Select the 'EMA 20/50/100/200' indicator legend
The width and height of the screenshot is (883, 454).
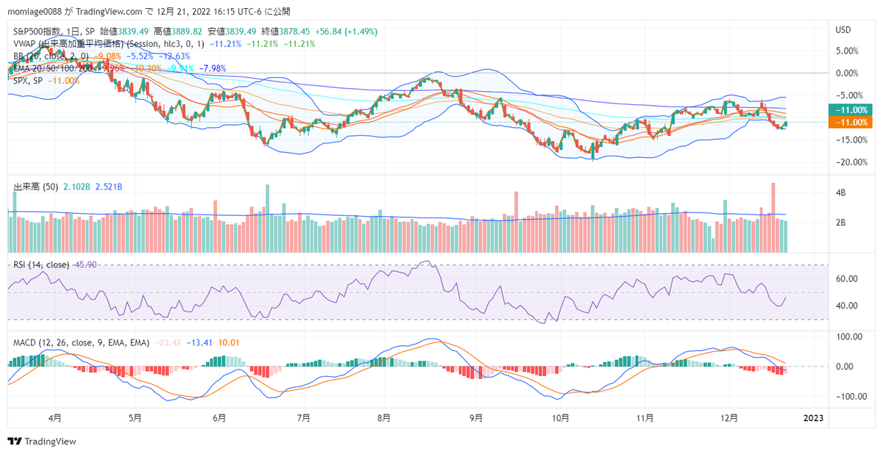tap(53, 68)
